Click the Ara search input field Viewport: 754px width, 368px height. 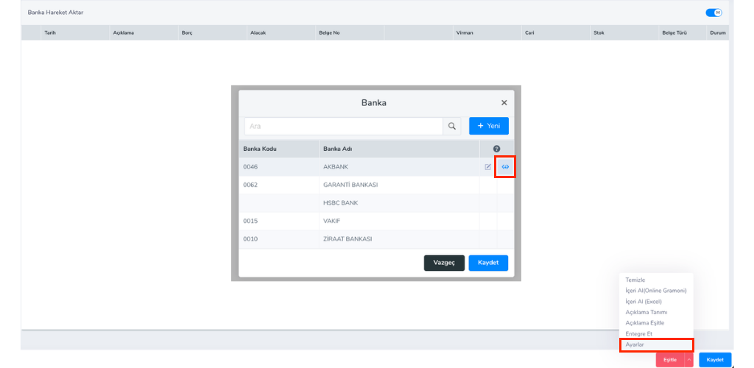pyautogui.click(x=343, y=126)
